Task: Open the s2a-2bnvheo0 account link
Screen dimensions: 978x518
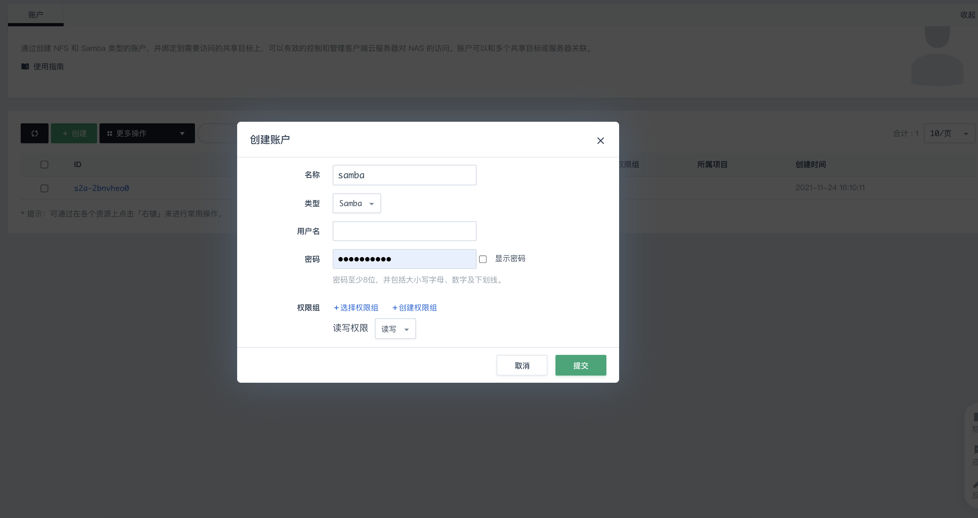Action: pos(101,188)
